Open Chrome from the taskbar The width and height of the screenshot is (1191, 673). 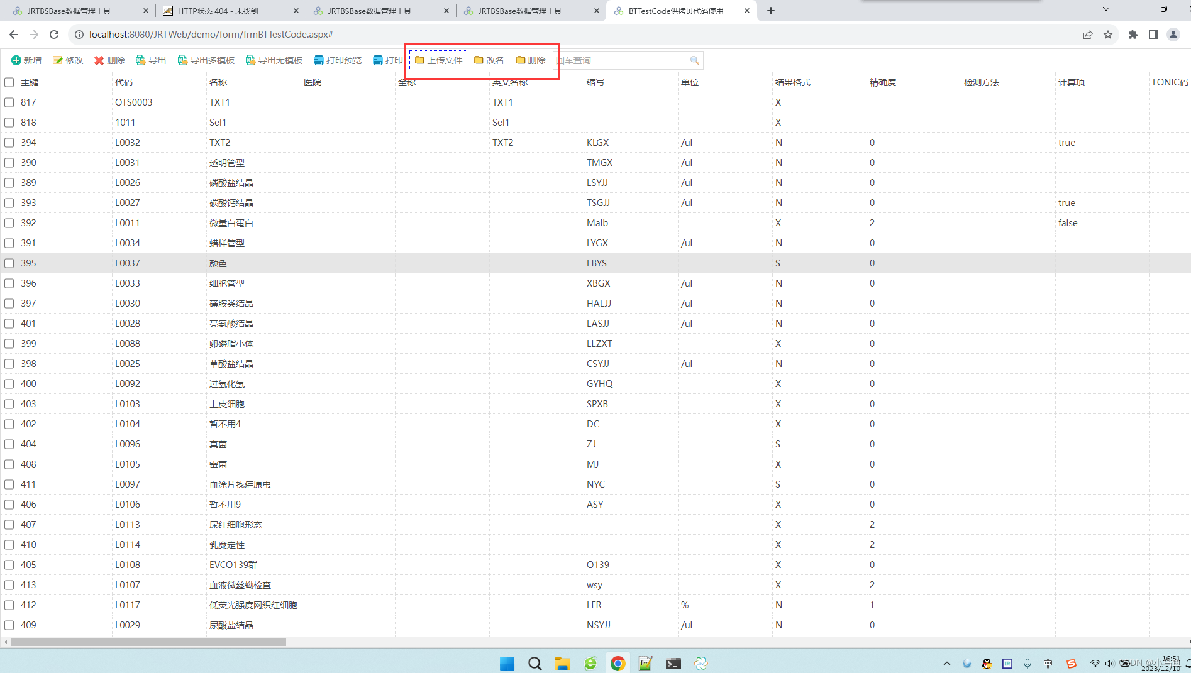point(618,664)
